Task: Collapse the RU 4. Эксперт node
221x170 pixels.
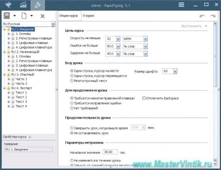Action: click(4, 88)
